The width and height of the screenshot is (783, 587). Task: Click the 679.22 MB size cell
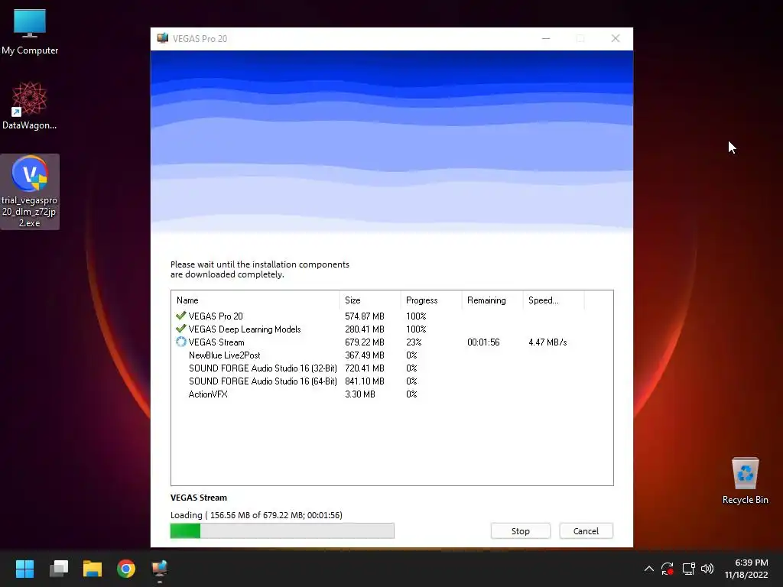pos(365,342)
